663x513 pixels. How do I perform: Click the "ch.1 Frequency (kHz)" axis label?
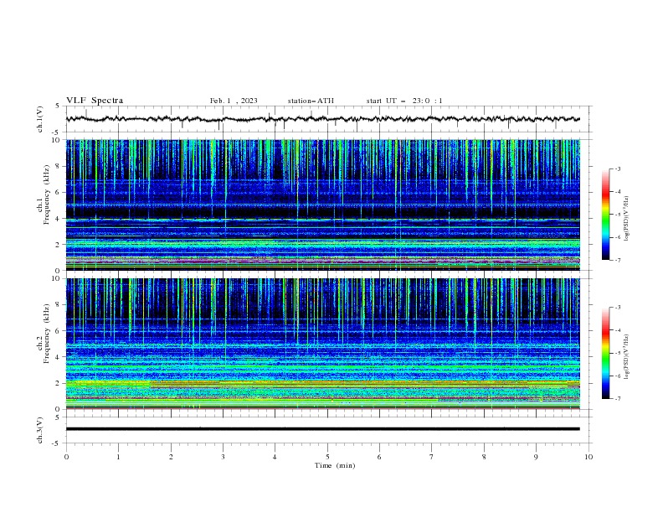point(44,194)
